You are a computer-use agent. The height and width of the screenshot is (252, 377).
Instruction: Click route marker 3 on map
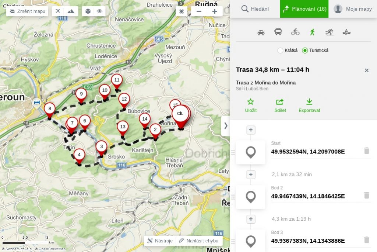click(x=102, y=148)
